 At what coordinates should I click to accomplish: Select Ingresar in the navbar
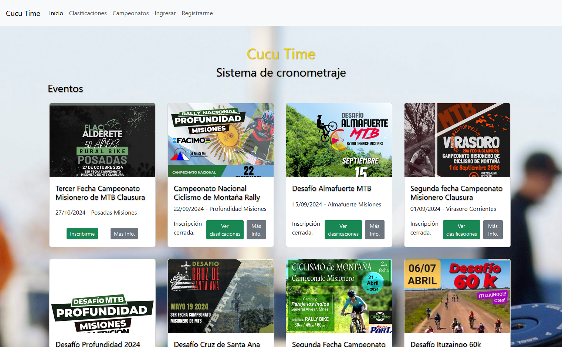(x=165, y=13)
